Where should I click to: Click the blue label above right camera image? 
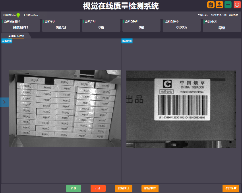[127, 41]
